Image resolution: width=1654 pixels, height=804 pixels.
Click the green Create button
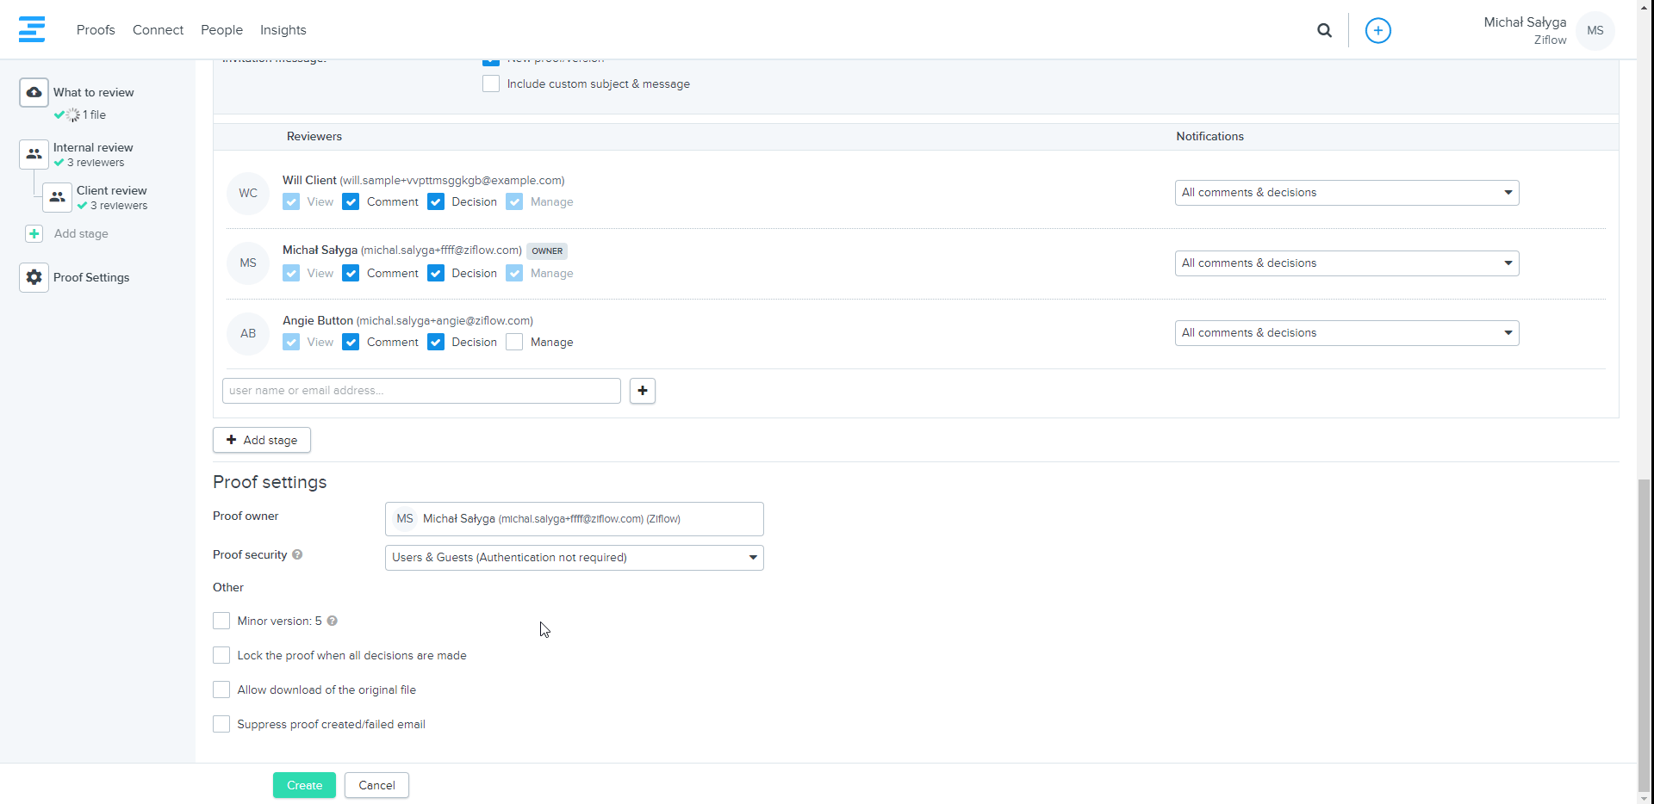(304, 785)
